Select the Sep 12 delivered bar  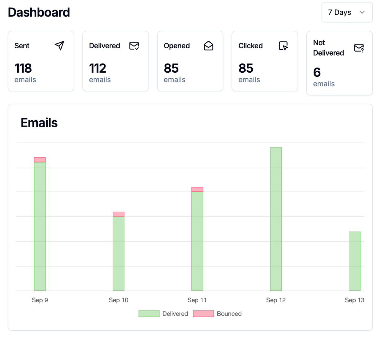276,219
